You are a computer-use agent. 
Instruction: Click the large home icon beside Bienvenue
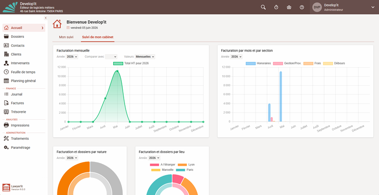click(57, 24)
